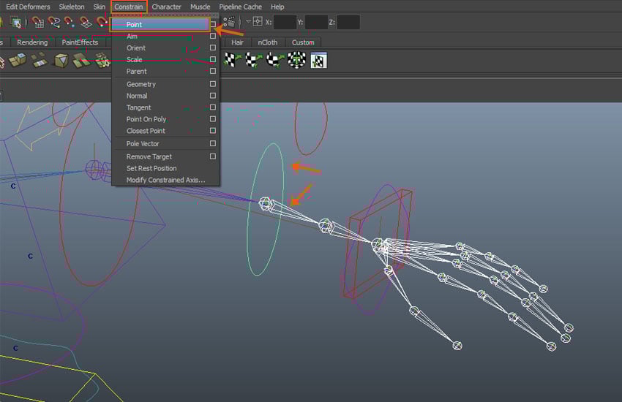Click the absolute transform input mode icon
Screen dimensions: 622x402
258,23
